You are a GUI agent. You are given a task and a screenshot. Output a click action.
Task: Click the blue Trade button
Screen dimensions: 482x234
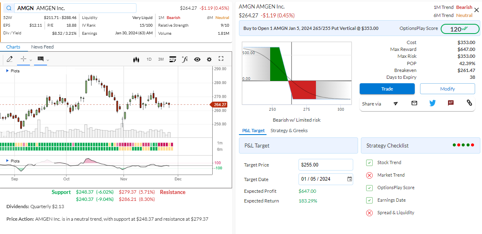tap(387, 89)
